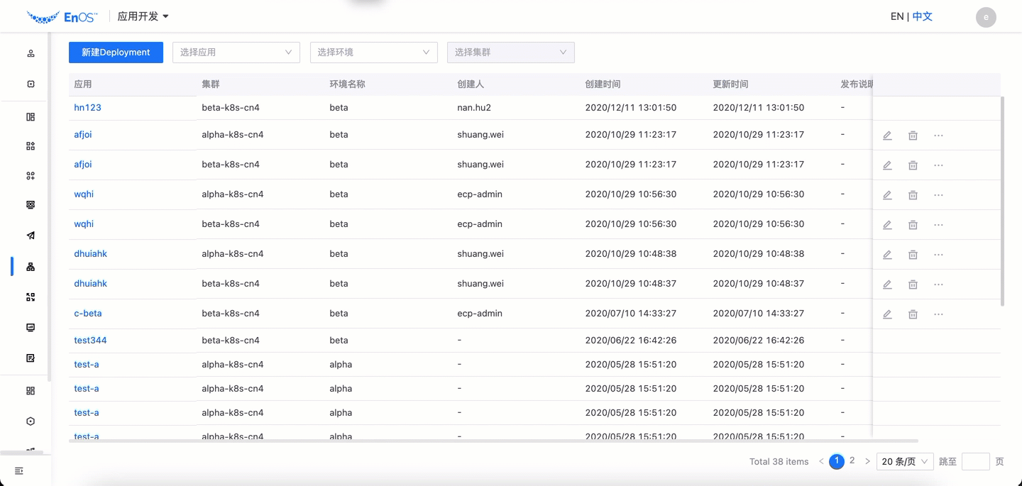Image resolution: width=1022 pixels, height=486 pixels.
Task: Click the 跳至 page number input field
Action: (975, 462)
